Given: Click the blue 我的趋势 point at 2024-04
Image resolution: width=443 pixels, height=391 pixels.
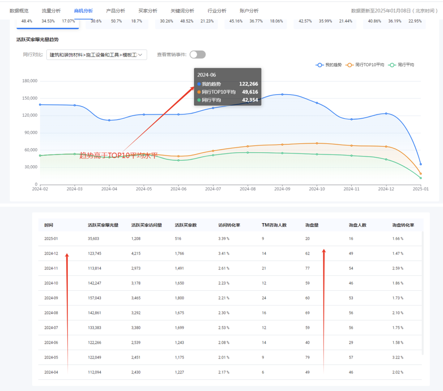Looking at the screenshot, I should tap(109, 120).
